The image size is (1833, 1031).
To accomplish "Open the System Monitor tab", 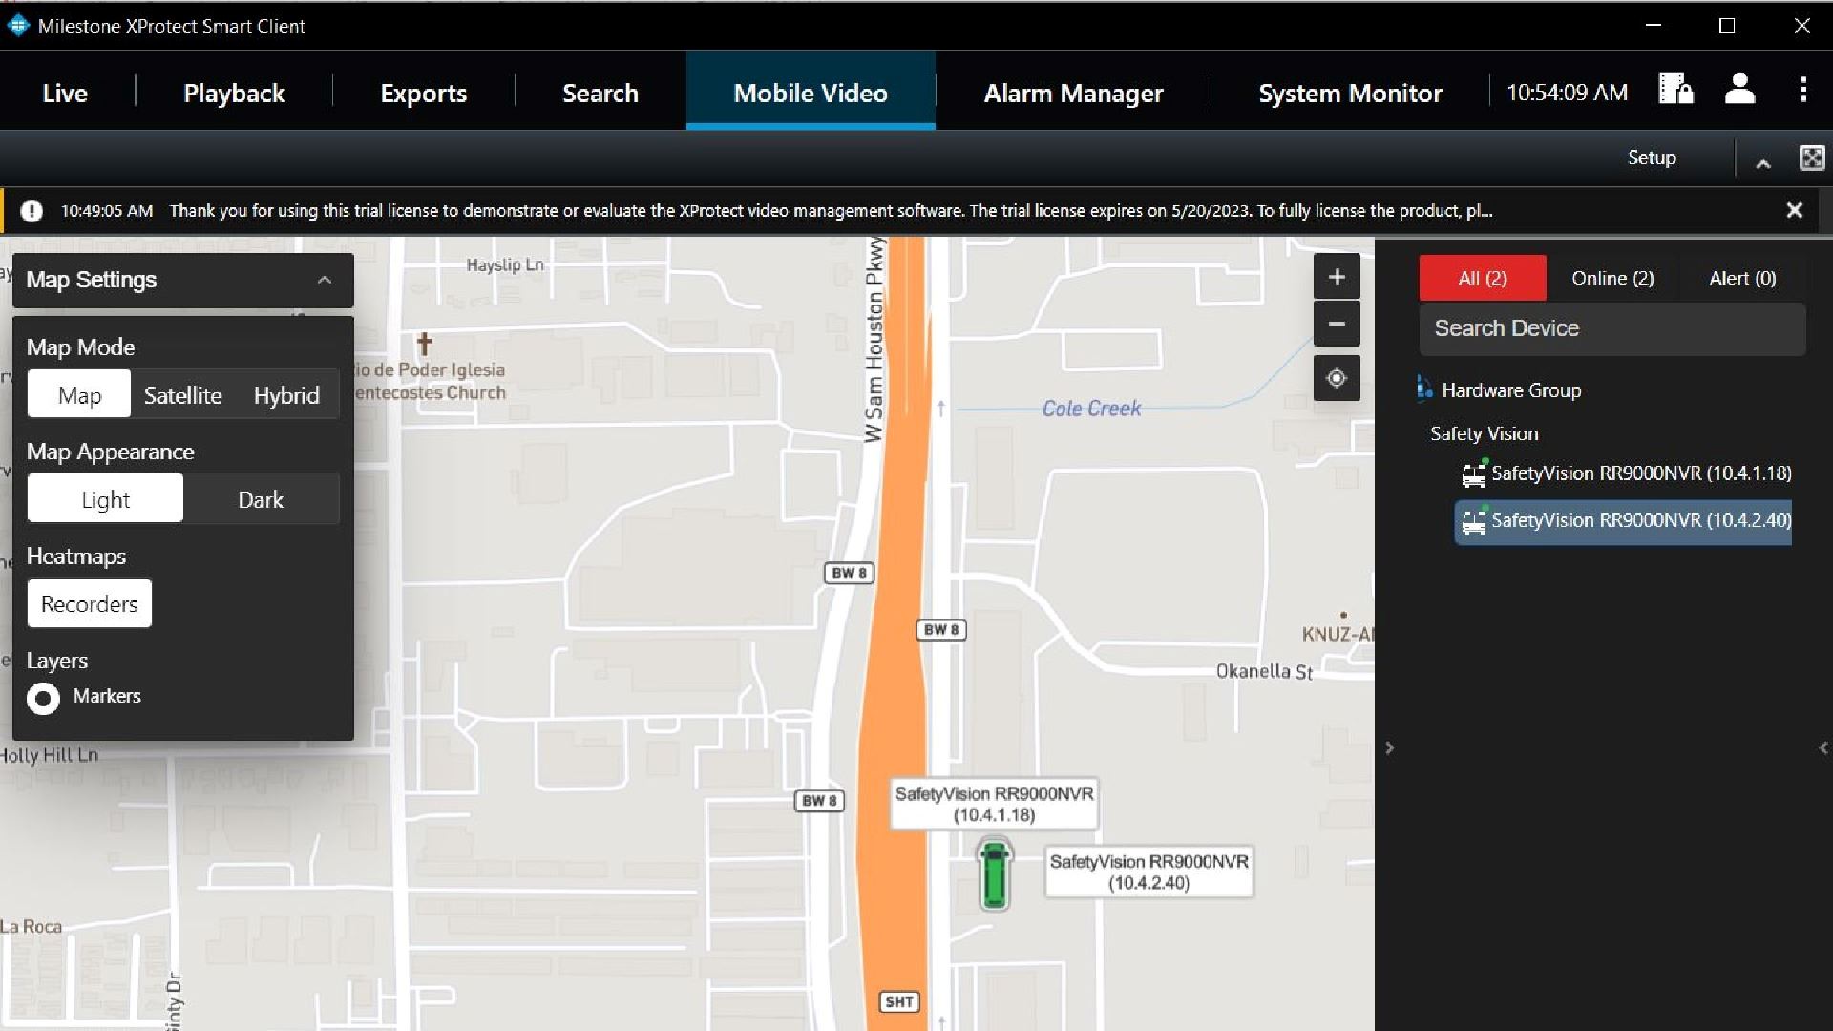I will tap(1350, 93).
